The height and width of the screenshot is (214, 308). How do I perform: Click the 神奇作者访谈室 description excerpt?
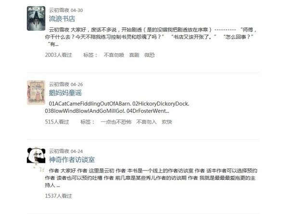(x=151, y=178)
